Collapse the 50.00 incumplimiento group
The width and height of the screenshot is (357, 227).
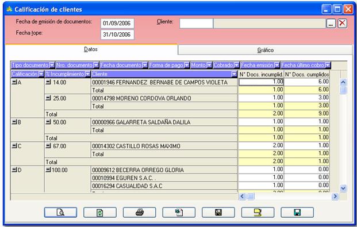[x=48, y=122]
